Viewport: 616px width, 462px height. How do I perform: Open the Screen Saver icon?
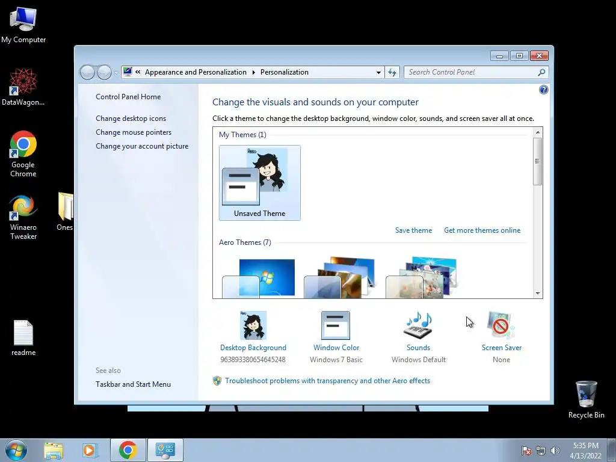pos(501,325)
